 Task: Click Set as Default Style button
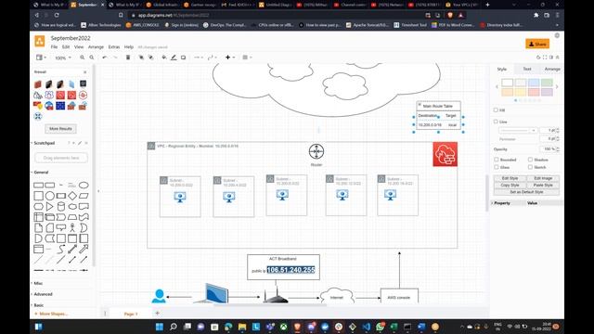[x=526, y=192]
